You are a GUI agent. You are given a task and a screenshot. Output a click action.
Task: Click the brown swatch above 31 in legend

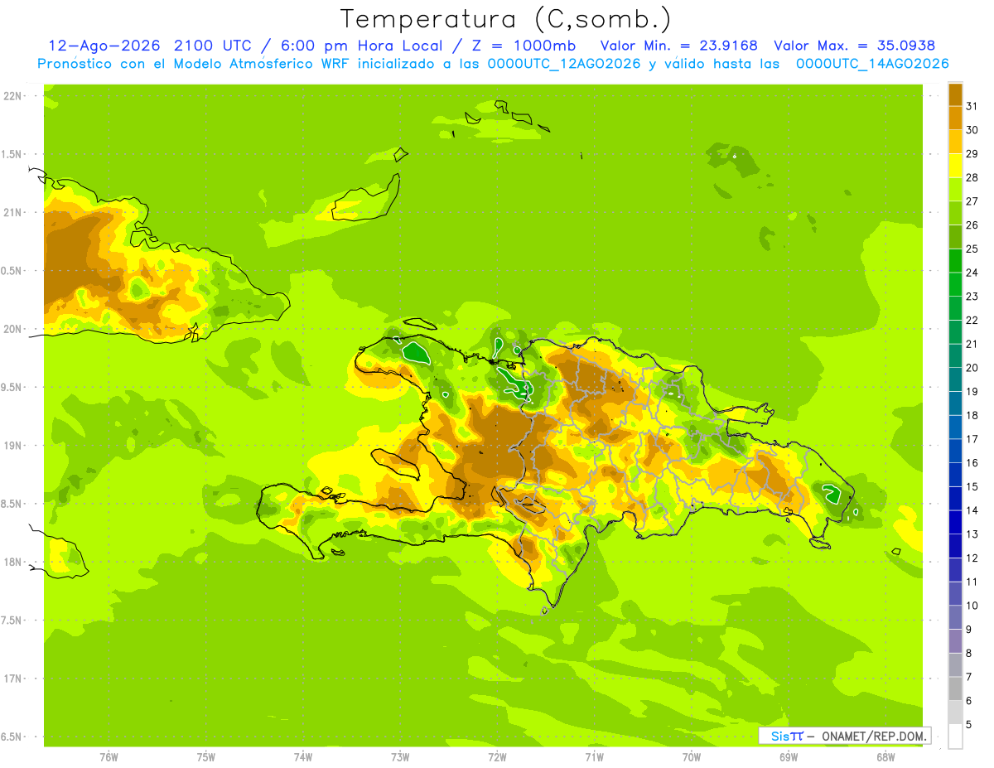[x=955, y=94]
